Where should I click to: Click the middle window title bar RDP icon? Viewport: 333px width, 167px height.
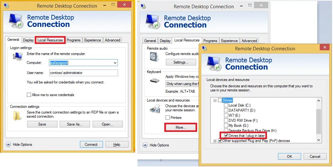point(143,6)
